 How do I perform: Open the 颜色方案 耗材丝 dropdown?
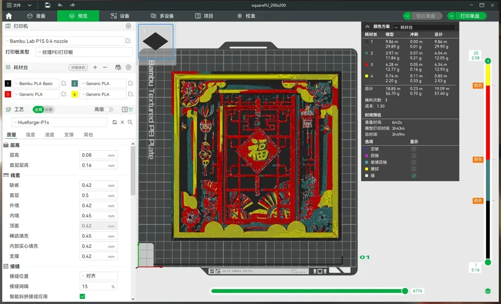point(424,27)
